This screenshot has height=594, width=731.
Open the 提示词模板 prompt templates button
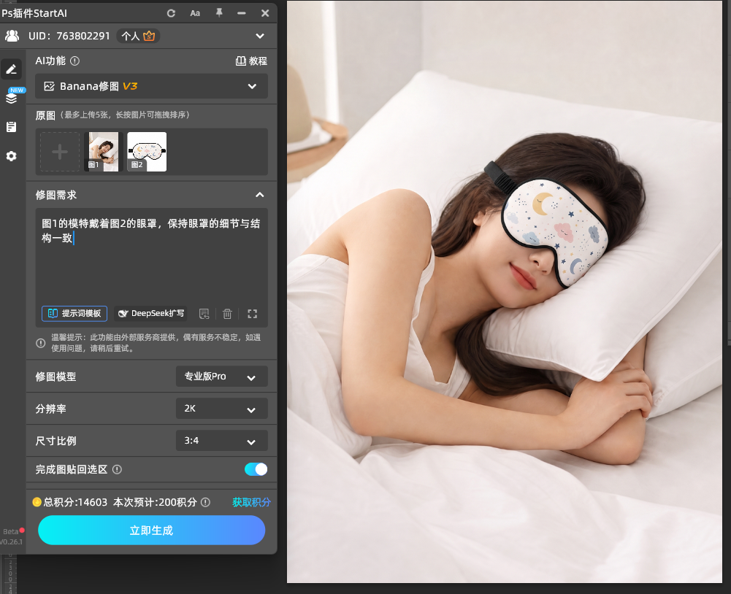point(74,314)
